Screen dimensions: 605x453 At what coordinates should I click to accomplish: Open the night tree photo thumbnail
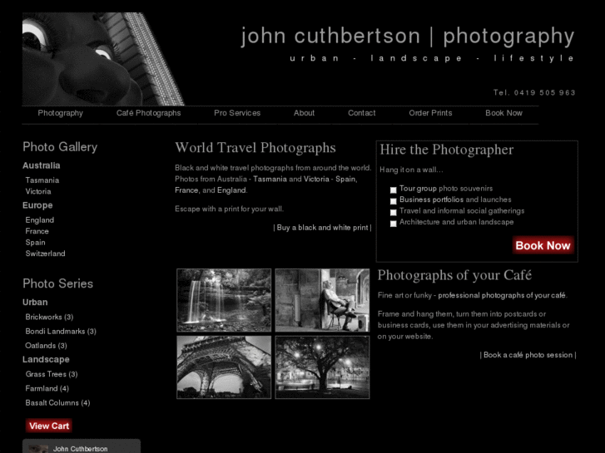pyautogui.click(x=322, y=367)
